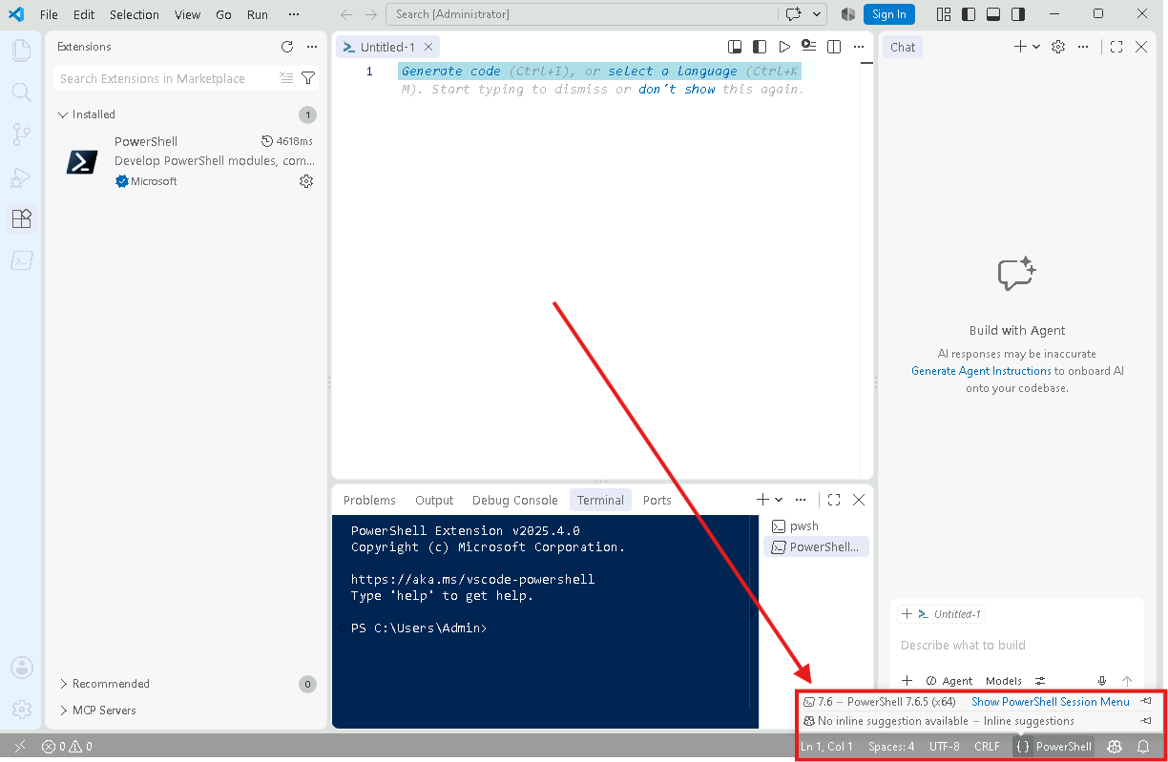
Task: Filter extensions with funnel icon
Action: (x=308, y=78)
